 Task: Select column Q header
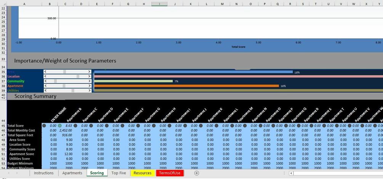(278, 4)
